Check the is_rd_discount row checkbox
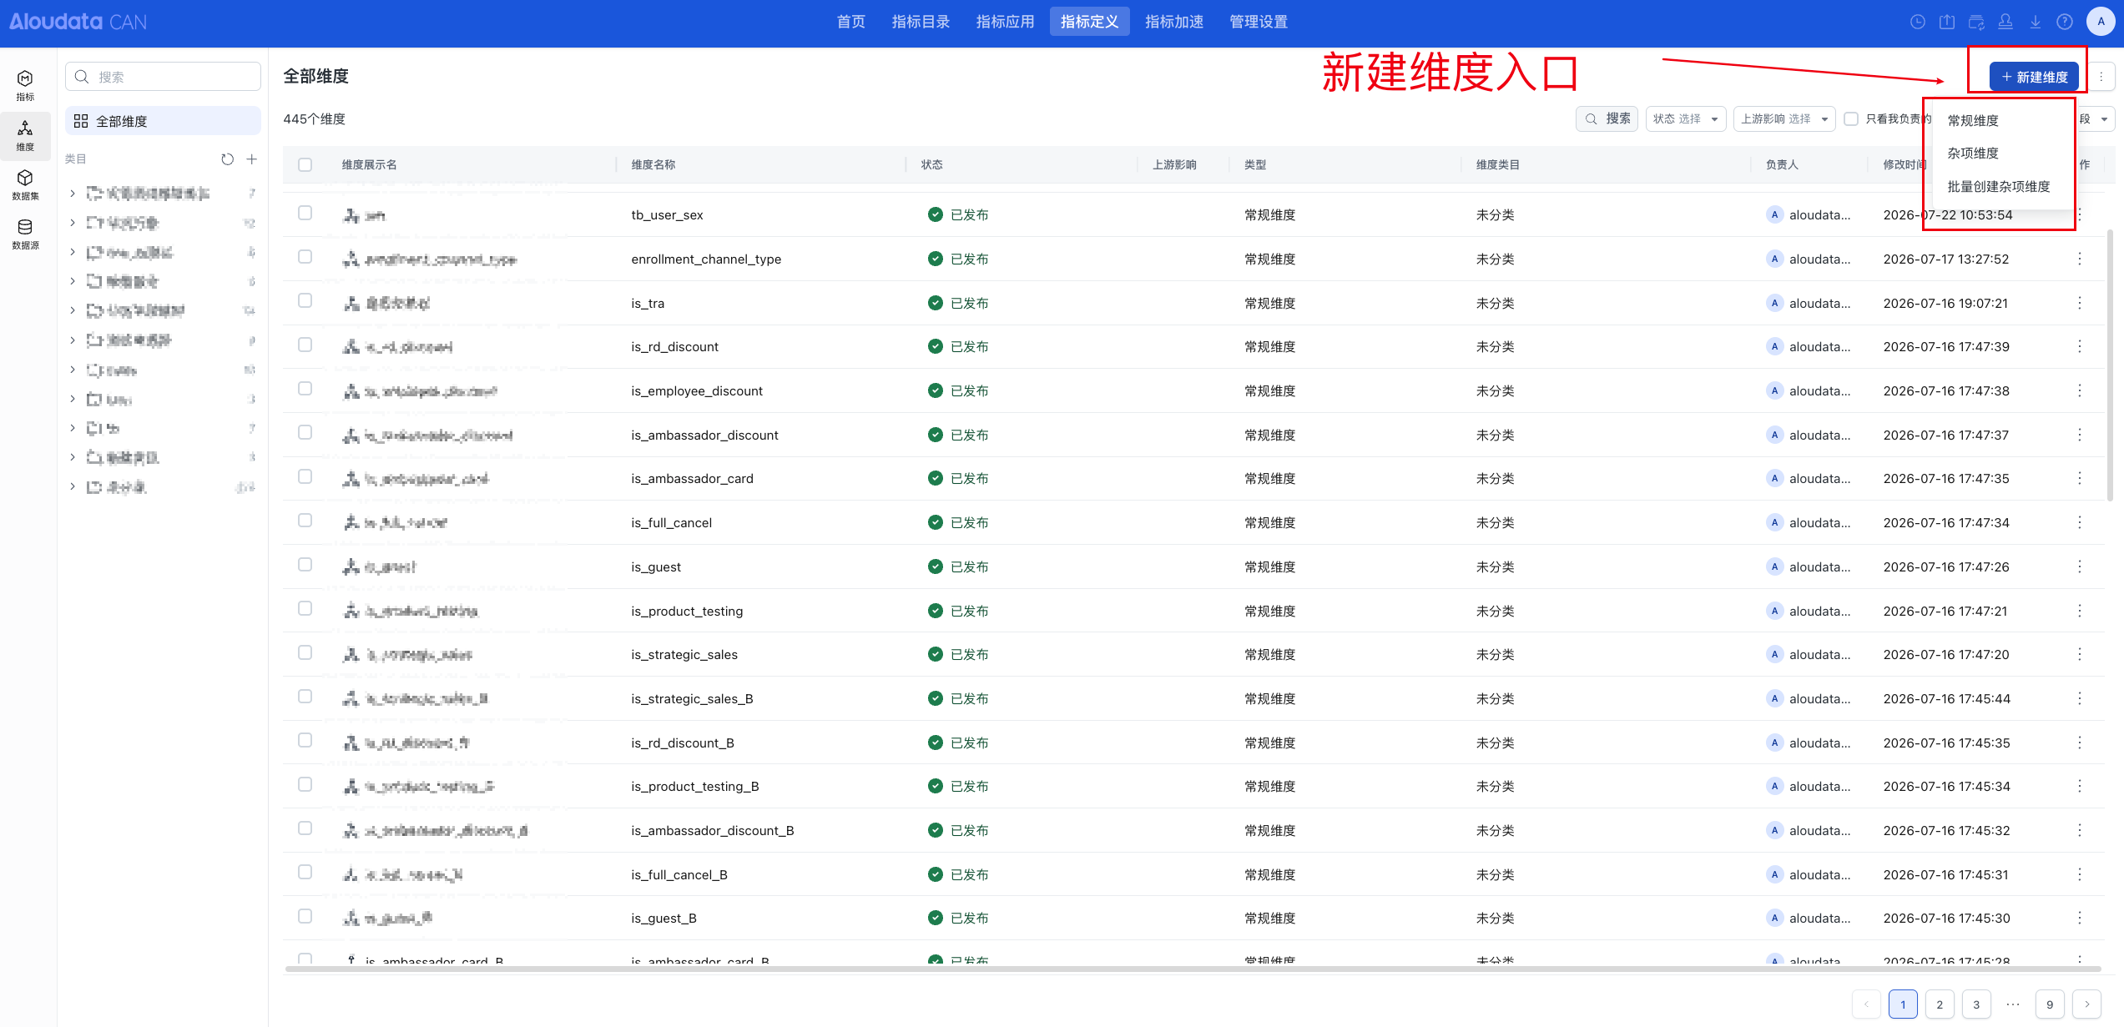Screen dimensions: 2124x1027 (305, 345)
